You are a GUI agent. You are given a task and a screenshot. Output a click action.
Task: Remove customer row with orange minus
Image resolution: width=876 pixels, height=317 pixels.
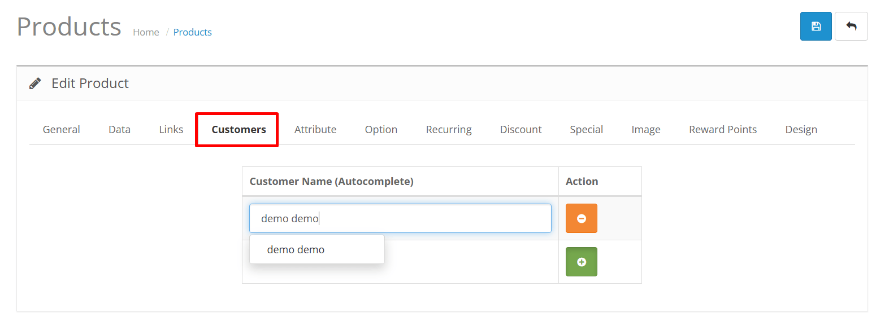pyautogui.click(x=581, y=218)
